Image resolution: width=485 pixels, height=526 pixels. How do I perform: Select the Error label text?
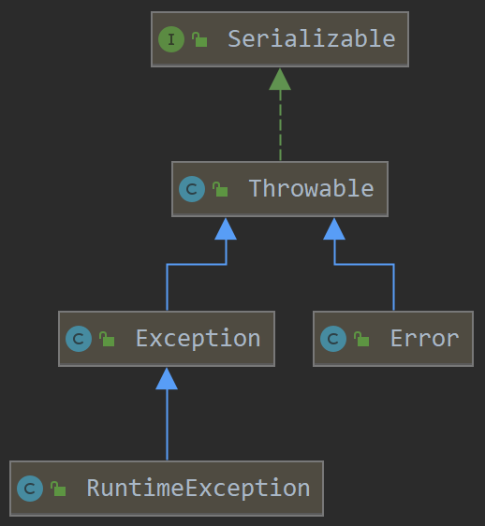click(424, 339)
